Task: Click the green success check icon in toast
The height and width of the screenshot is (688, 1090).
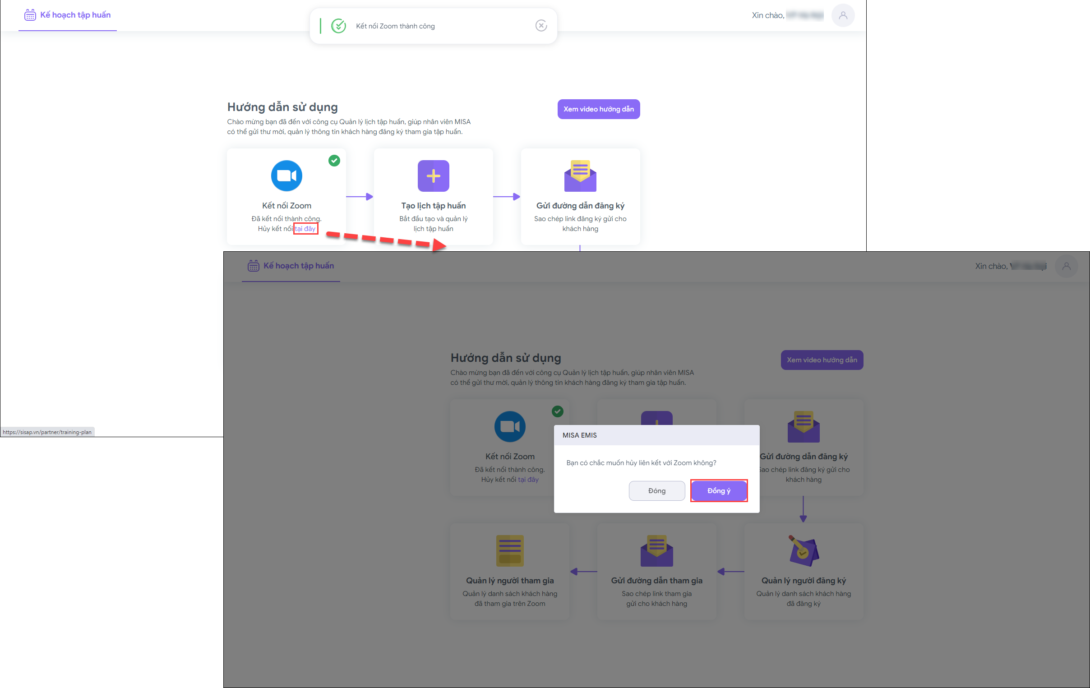Action: tap(338, 26)
